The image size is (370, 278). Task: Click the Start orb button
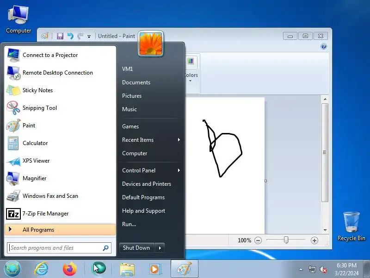coord(12,269)
